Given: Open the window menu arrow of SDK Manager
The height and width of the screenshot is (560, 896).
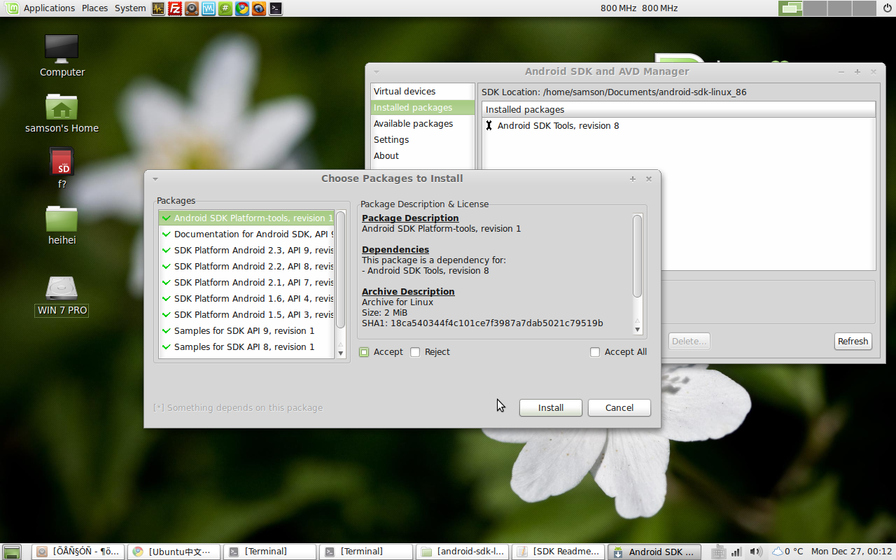Looking at the screenshot, I should 376,71.
